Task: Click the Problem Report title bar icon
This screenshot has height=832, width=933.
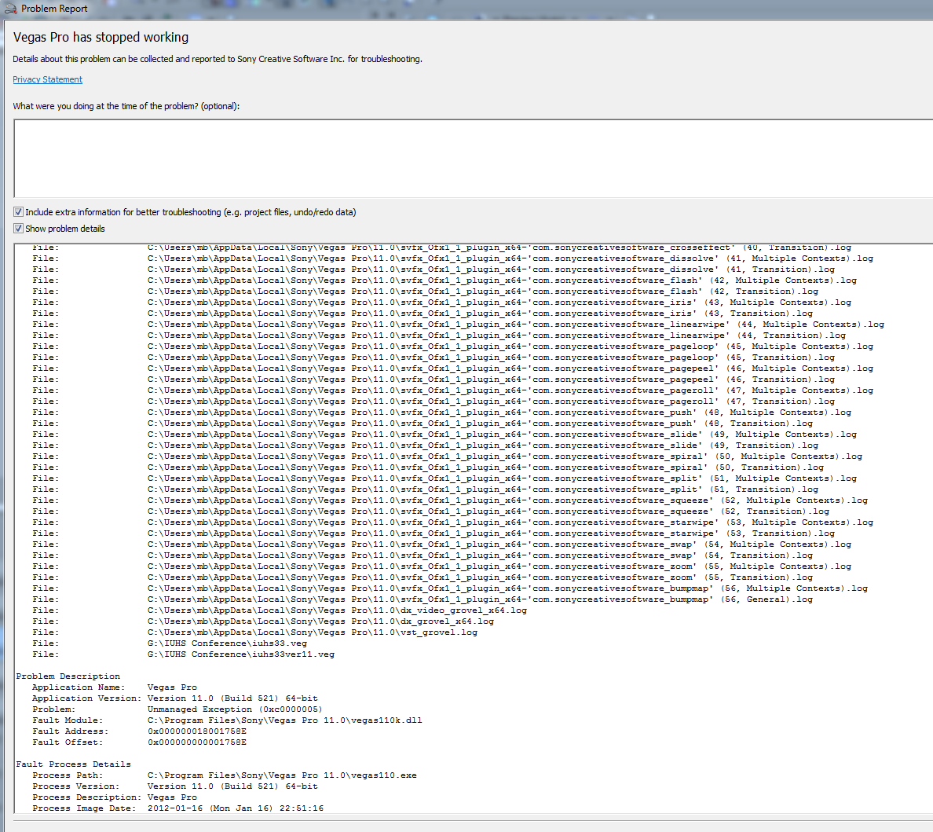Action: point(11,9)
